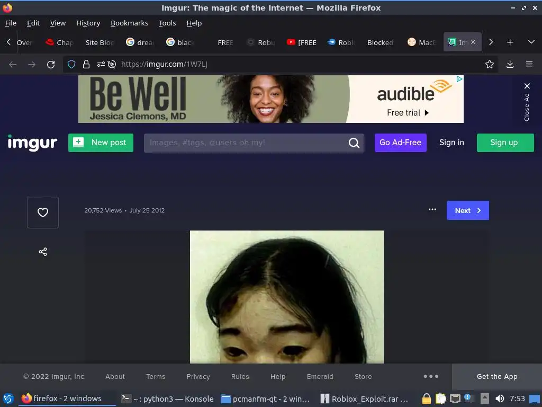
Task: Open the Firefox downloads panel
Action: point(510,64)
